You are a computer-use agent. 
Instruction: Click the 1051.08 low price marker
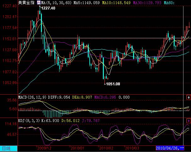(113, 84)
